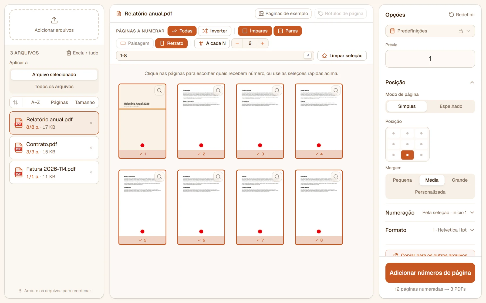Image resolution: width=486 pixels, height=303 pixels.
Task: Click the magnifier icon on page 1 thumbnail
Action: click(160, 91)
